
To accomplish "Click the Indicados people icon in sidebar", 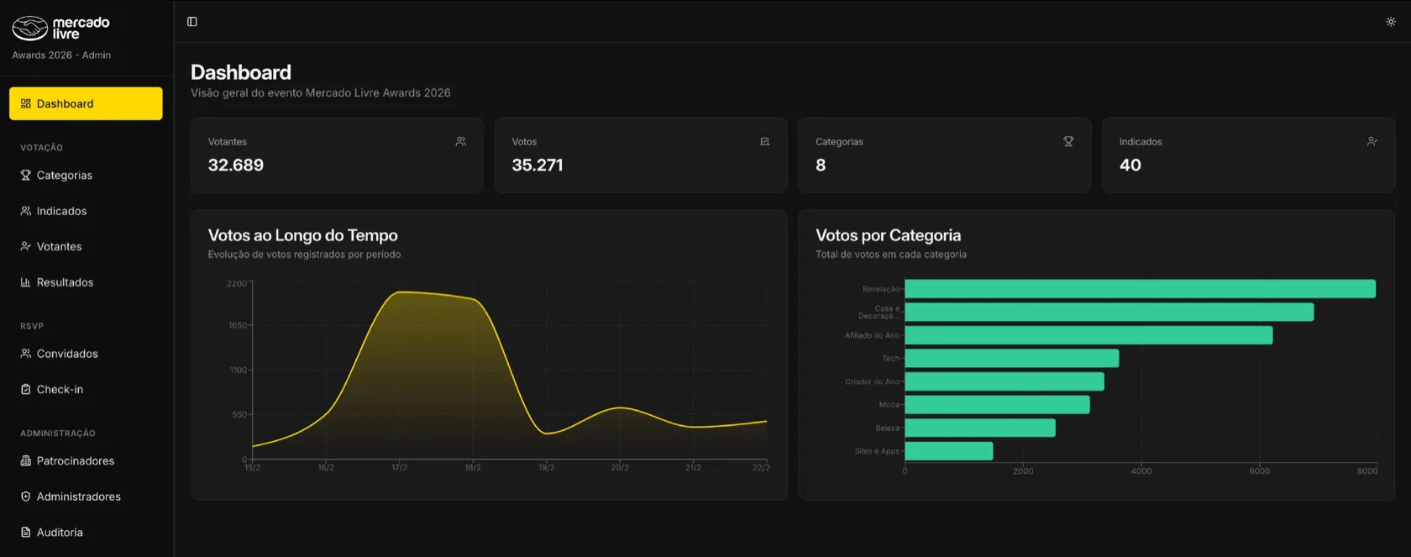I will pos(26,211).
